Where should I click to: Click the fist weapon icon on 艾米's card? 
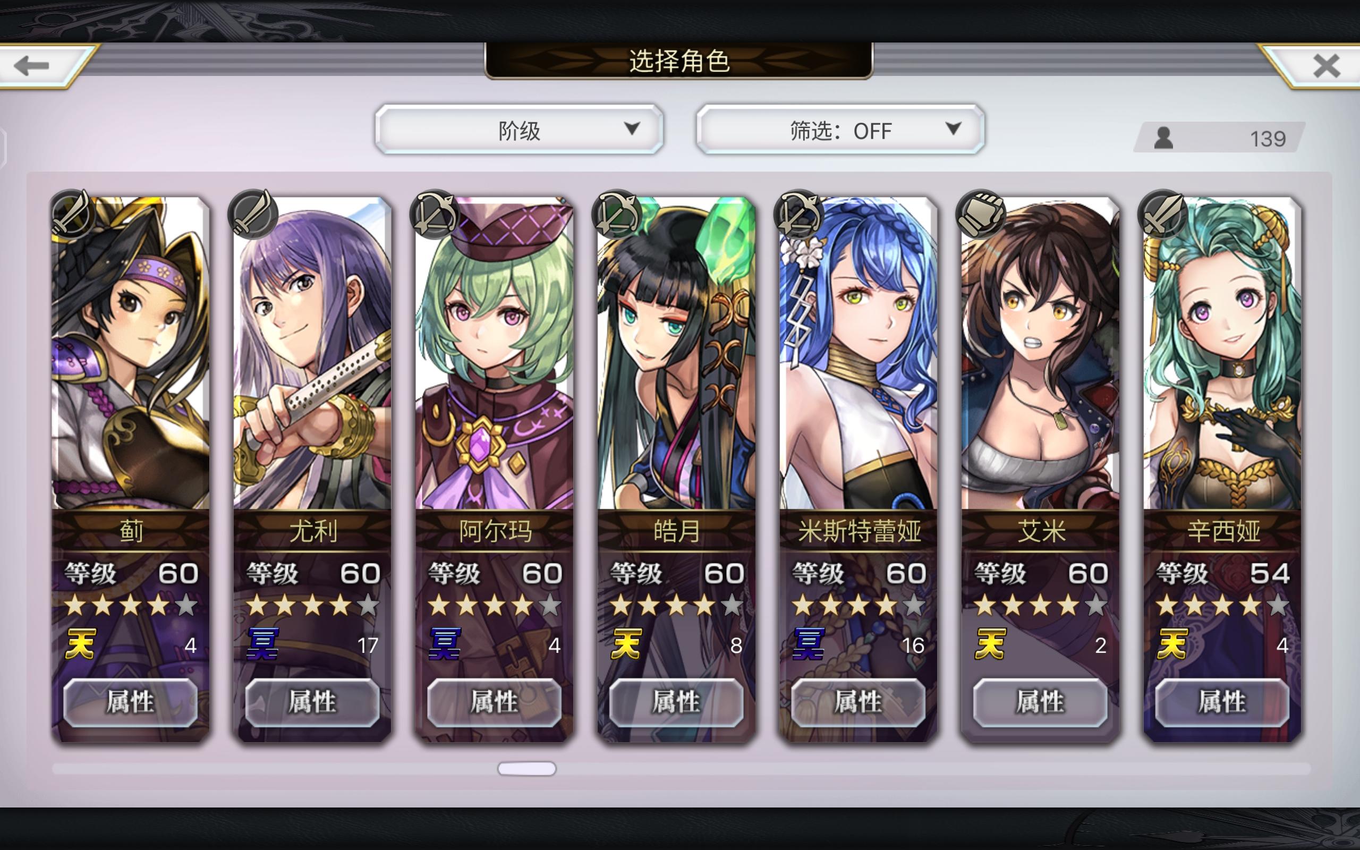click(x=981, y=214)
